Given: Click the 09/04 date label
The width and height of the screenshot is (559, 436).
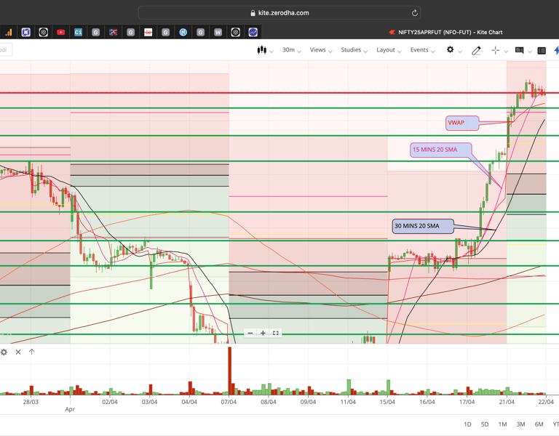Looking at the screenshot, I should (x=308, y=402).
